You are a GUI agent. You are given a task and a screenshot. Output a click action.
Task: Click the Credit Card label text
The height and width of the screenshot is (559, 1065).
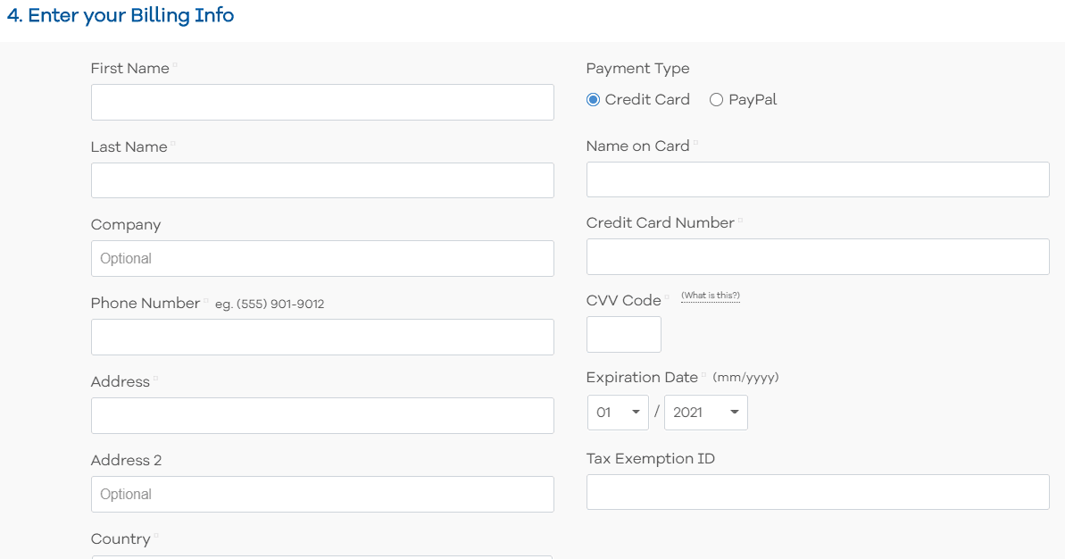coord(647,100)
